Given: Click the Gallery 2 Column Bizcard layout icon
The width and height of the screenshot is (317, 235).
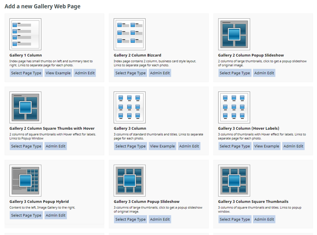Looking at the screenshot, I should (x=130, y=34).
